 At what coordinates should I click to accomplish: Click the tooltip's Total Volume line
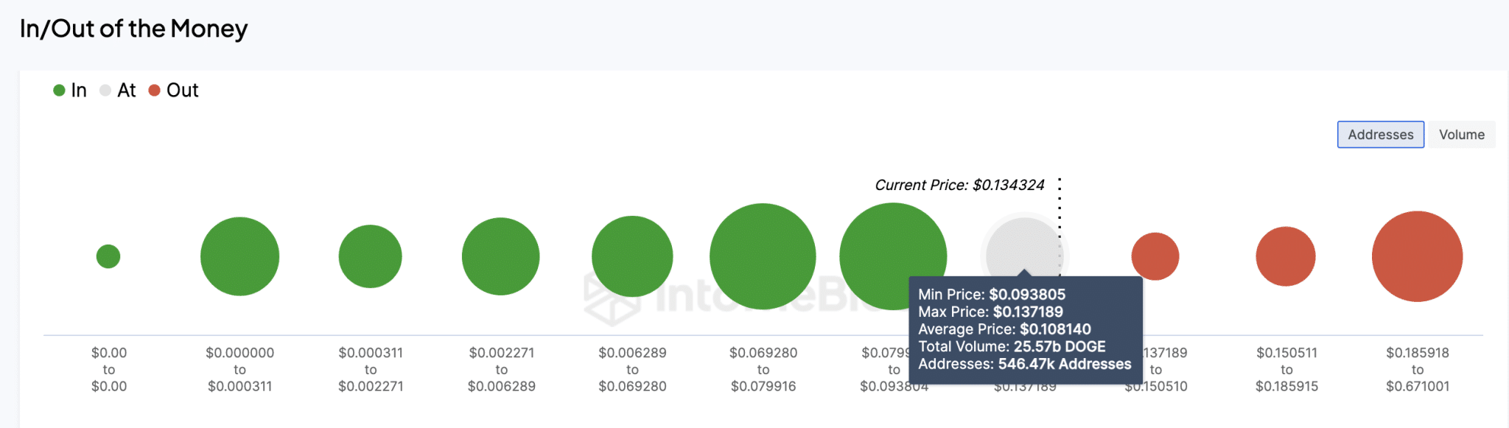[x=1012, y=346]
